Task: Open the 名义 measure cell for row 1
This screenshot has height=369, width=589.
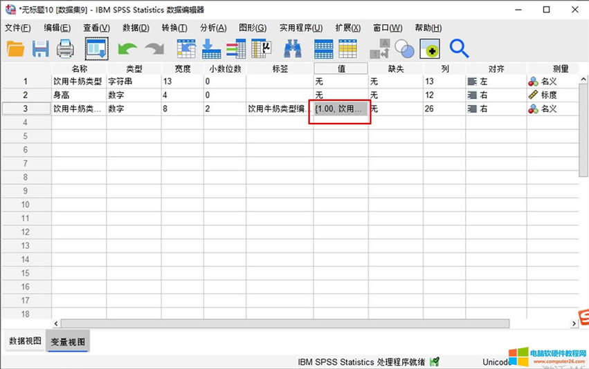Action: pos(550,82)
